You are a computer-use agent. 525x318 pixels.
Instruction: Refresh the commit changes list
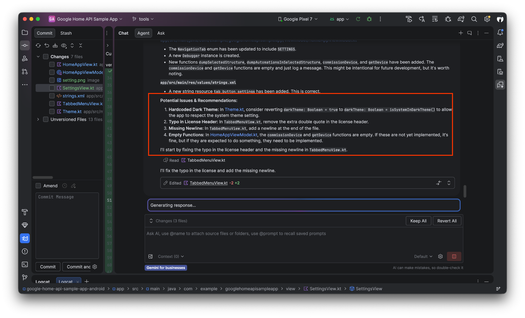38,45
